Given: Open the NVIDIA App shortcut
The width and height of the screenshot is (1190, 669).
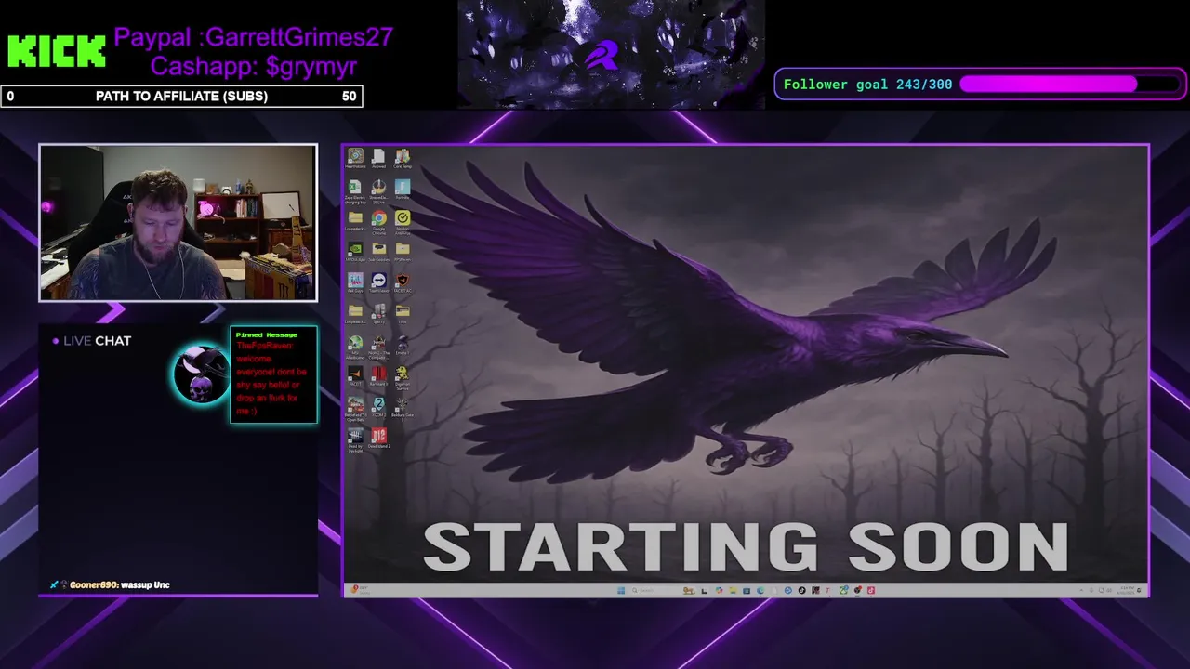Looking at the screenshot, I should coord(355,251).
